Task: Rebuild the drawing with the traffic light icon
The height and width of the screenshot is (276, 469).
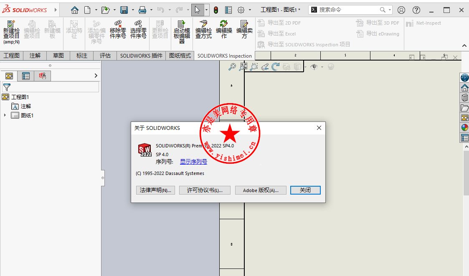Action: point(215,10)
